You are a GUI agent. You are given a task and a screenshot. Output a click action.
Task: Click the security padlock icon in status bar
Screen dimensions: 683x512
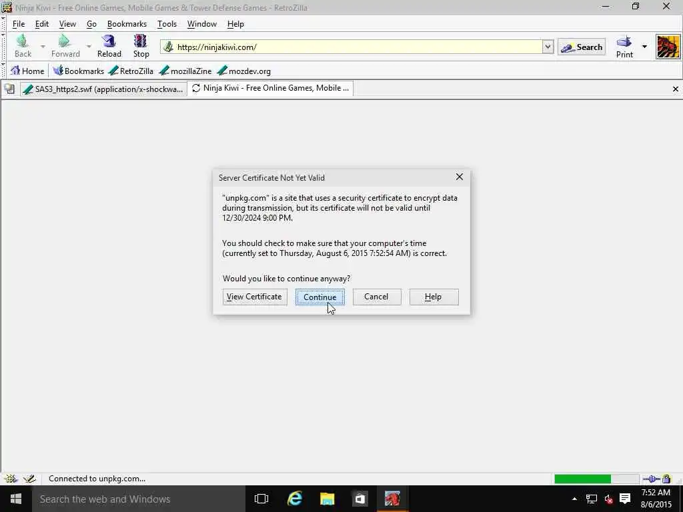[x=666, y=479]
